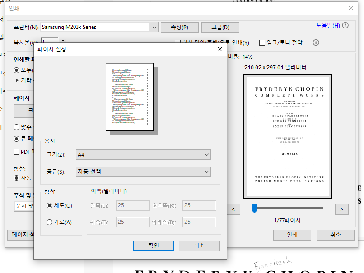The image size is (364, 273).
Task: Go to previous preview page arrow
Action: coord(233,209)
